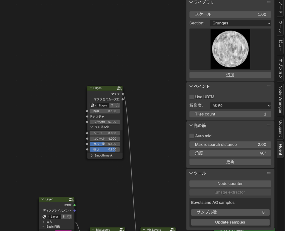Open node tree browser on Layer node

click(x=45, y=217)
